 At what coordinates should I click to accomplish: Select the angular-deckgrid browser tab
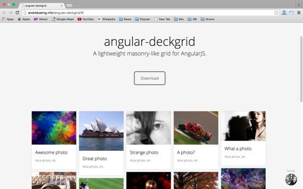point(41,6)
